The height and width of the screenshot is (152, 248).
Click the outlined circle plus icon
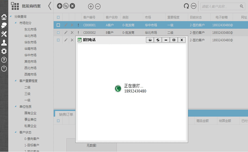coord(91,6)
